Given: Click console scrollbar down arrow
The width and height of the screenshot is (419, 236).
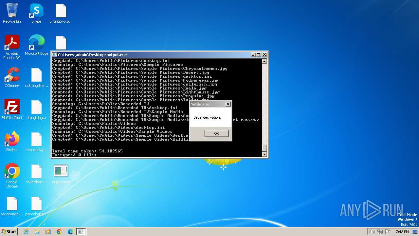Looking at the screenshot, I should 264,154.
